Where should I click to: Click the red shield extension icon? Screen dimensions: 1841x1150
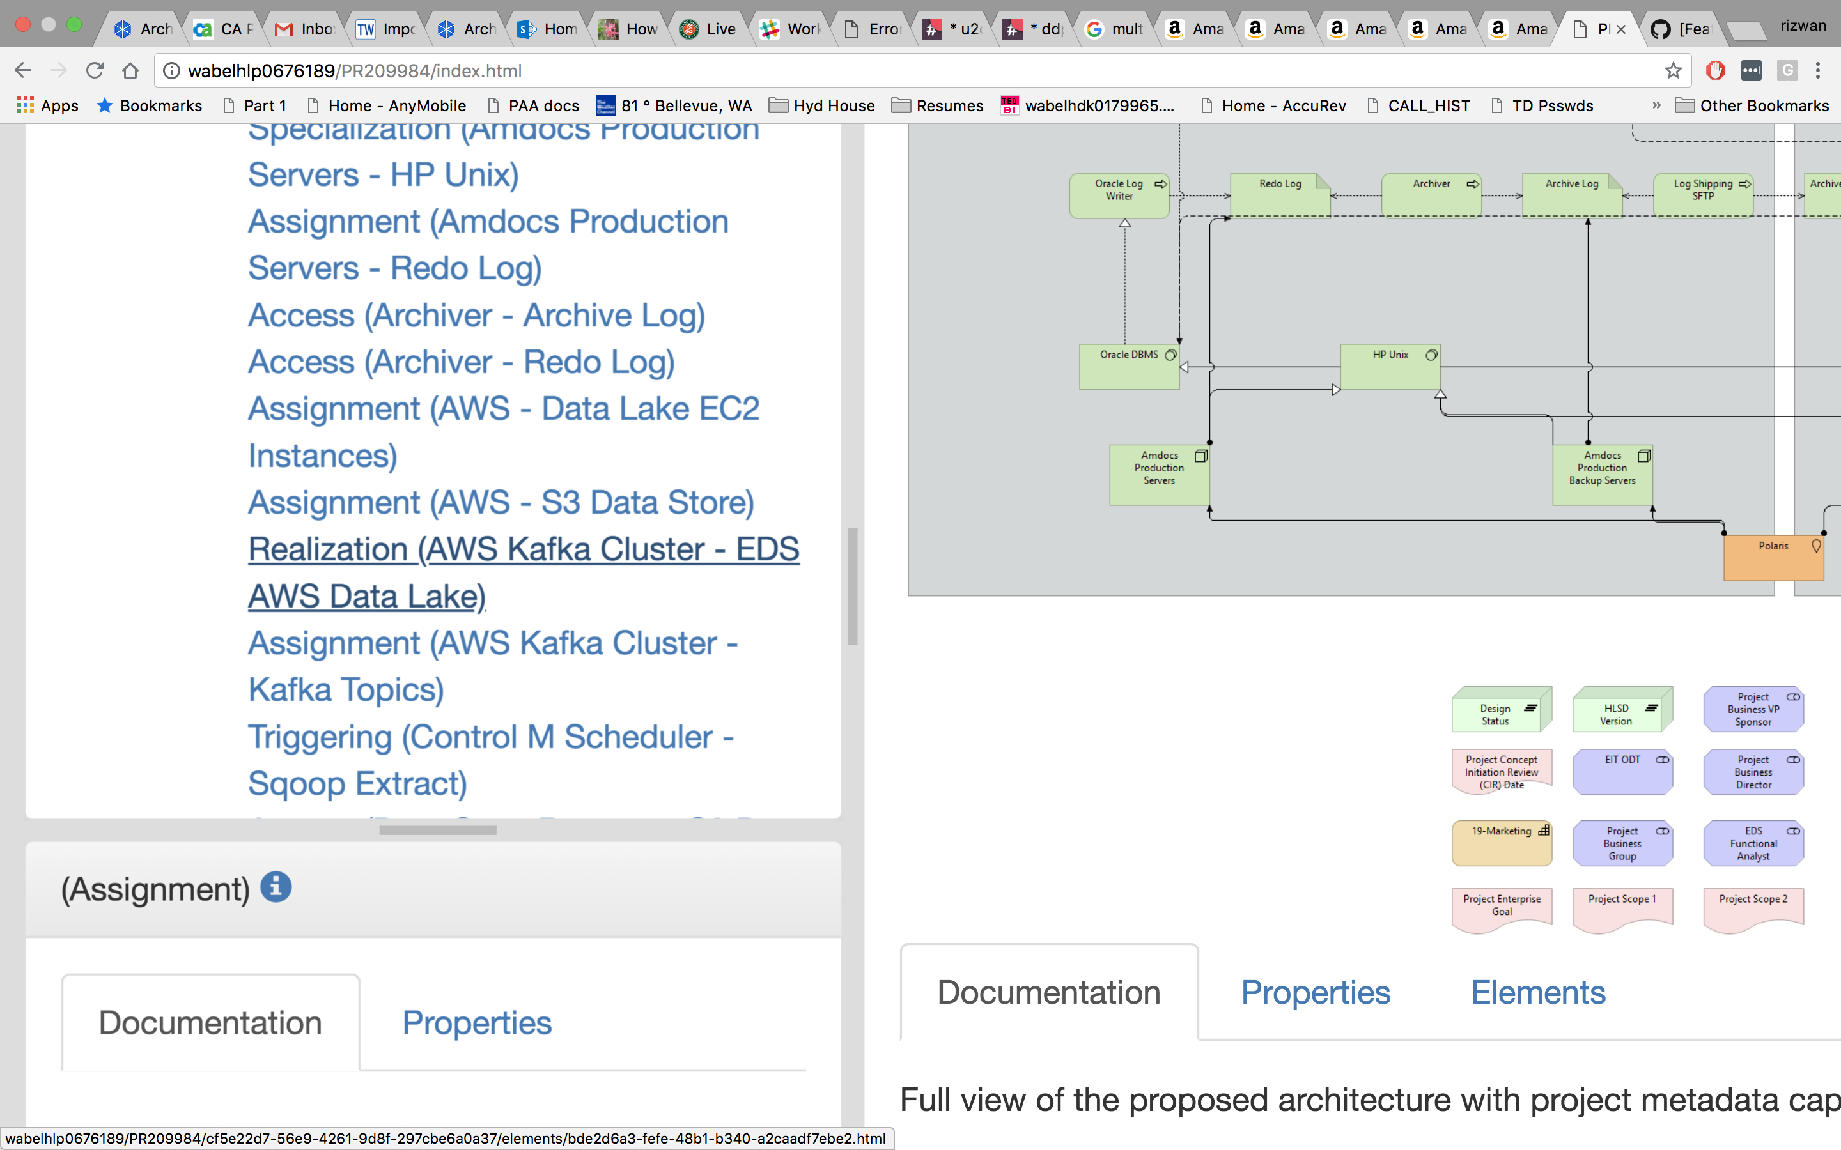(1714, 71)
